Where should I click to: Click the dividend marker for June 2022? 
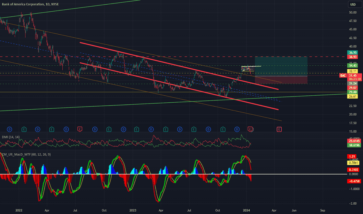66,129
